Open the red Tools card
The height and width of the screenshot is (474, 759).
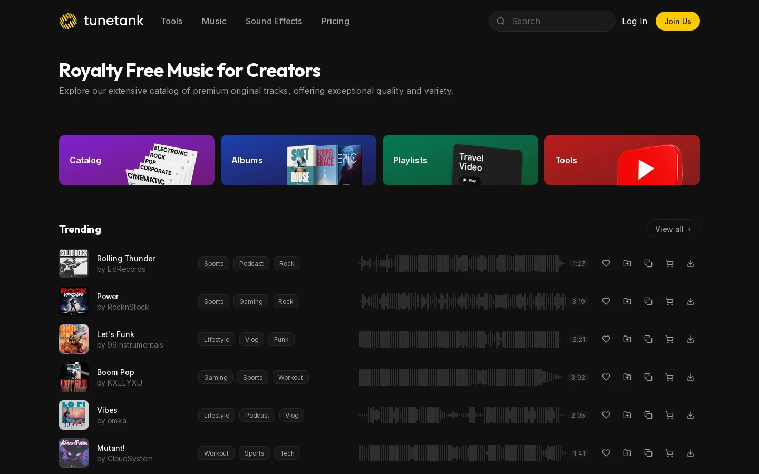[622, 160]
